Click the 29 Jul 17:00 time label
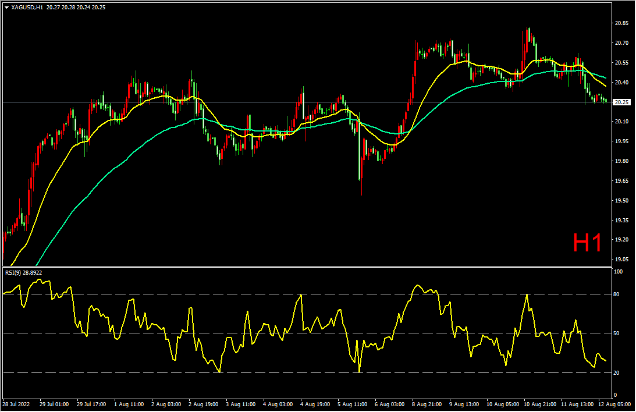This screenshot has height=412, width=636. pyautogui.click(x=92, y=404)
